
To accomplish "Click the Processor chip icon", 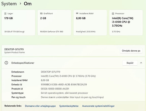I will tap(113, 14).
